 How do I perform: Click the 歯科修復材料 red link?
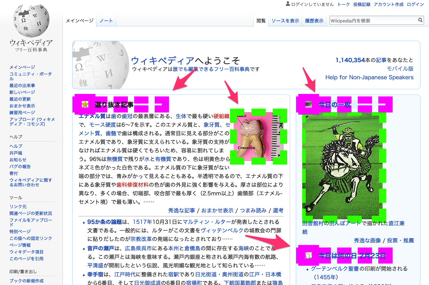click(x=132, y=185)
